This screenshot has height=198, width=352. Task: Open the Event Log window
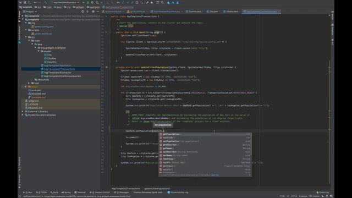click(323, 193)
